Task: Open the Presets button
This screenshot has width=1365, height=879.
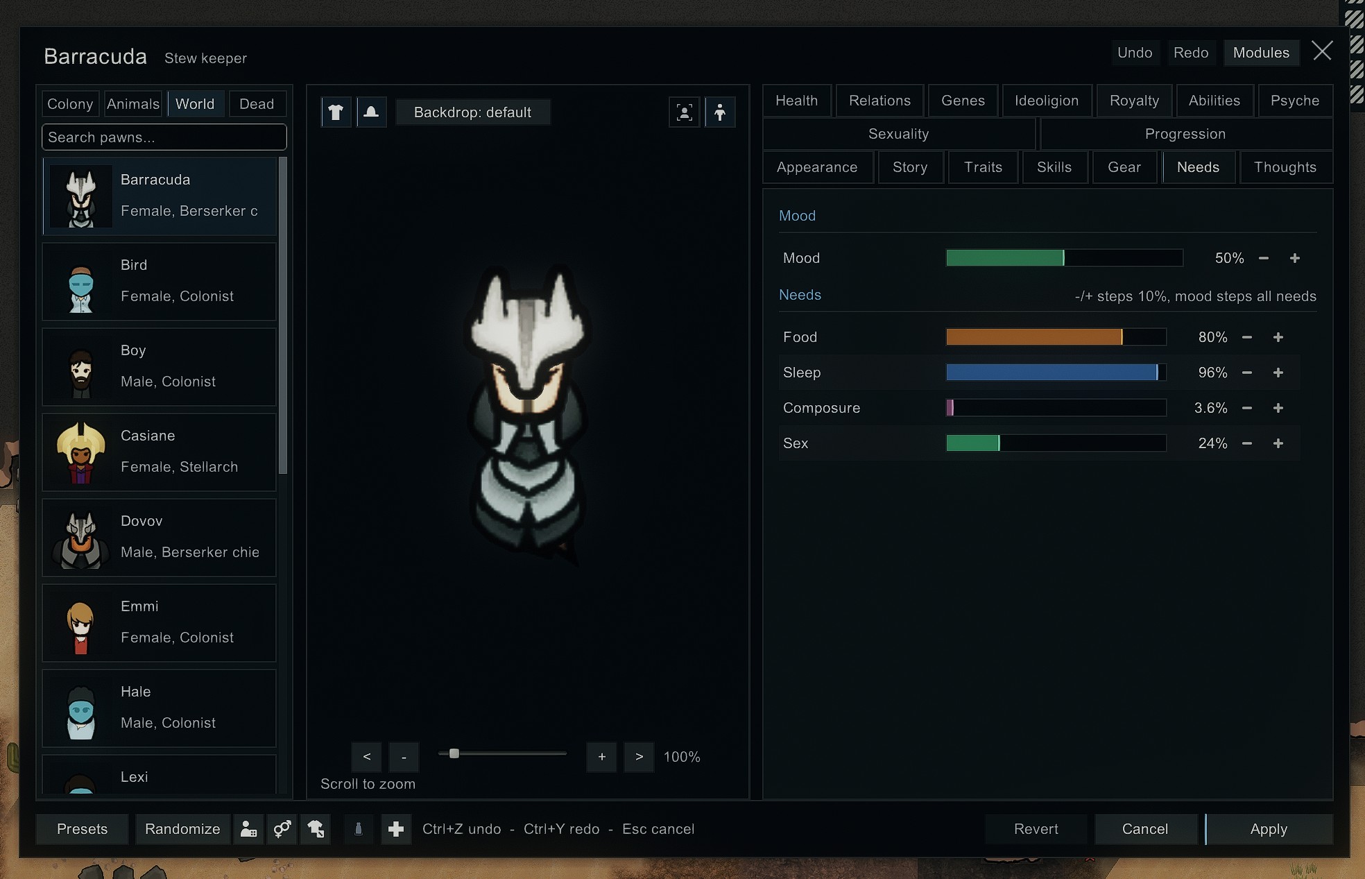Action: [82, 829]
